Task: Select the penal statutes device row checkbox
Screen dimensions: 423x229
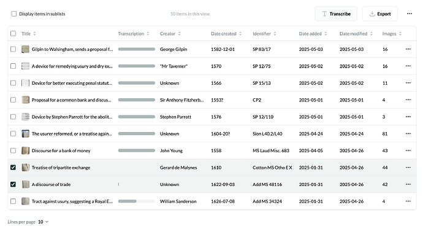Action: coord(13,83)
